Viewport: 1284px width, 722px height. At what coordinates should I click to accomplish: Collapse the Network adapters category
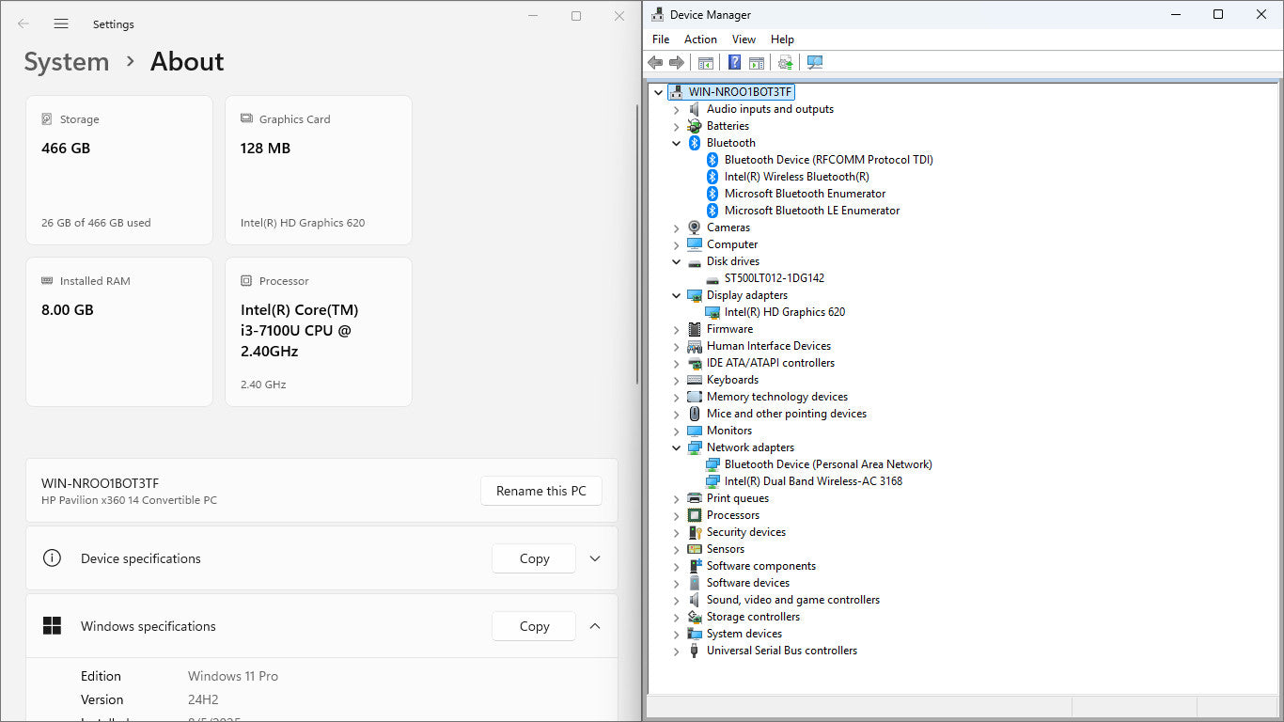tap(676, 447)
